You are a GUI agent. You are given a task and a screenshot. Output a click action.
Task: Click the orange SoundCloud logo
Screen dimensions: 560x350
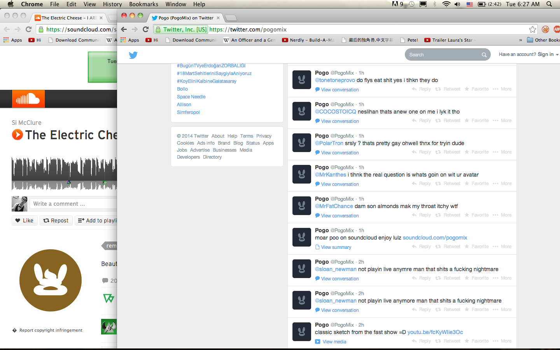(x=28, y=99)
